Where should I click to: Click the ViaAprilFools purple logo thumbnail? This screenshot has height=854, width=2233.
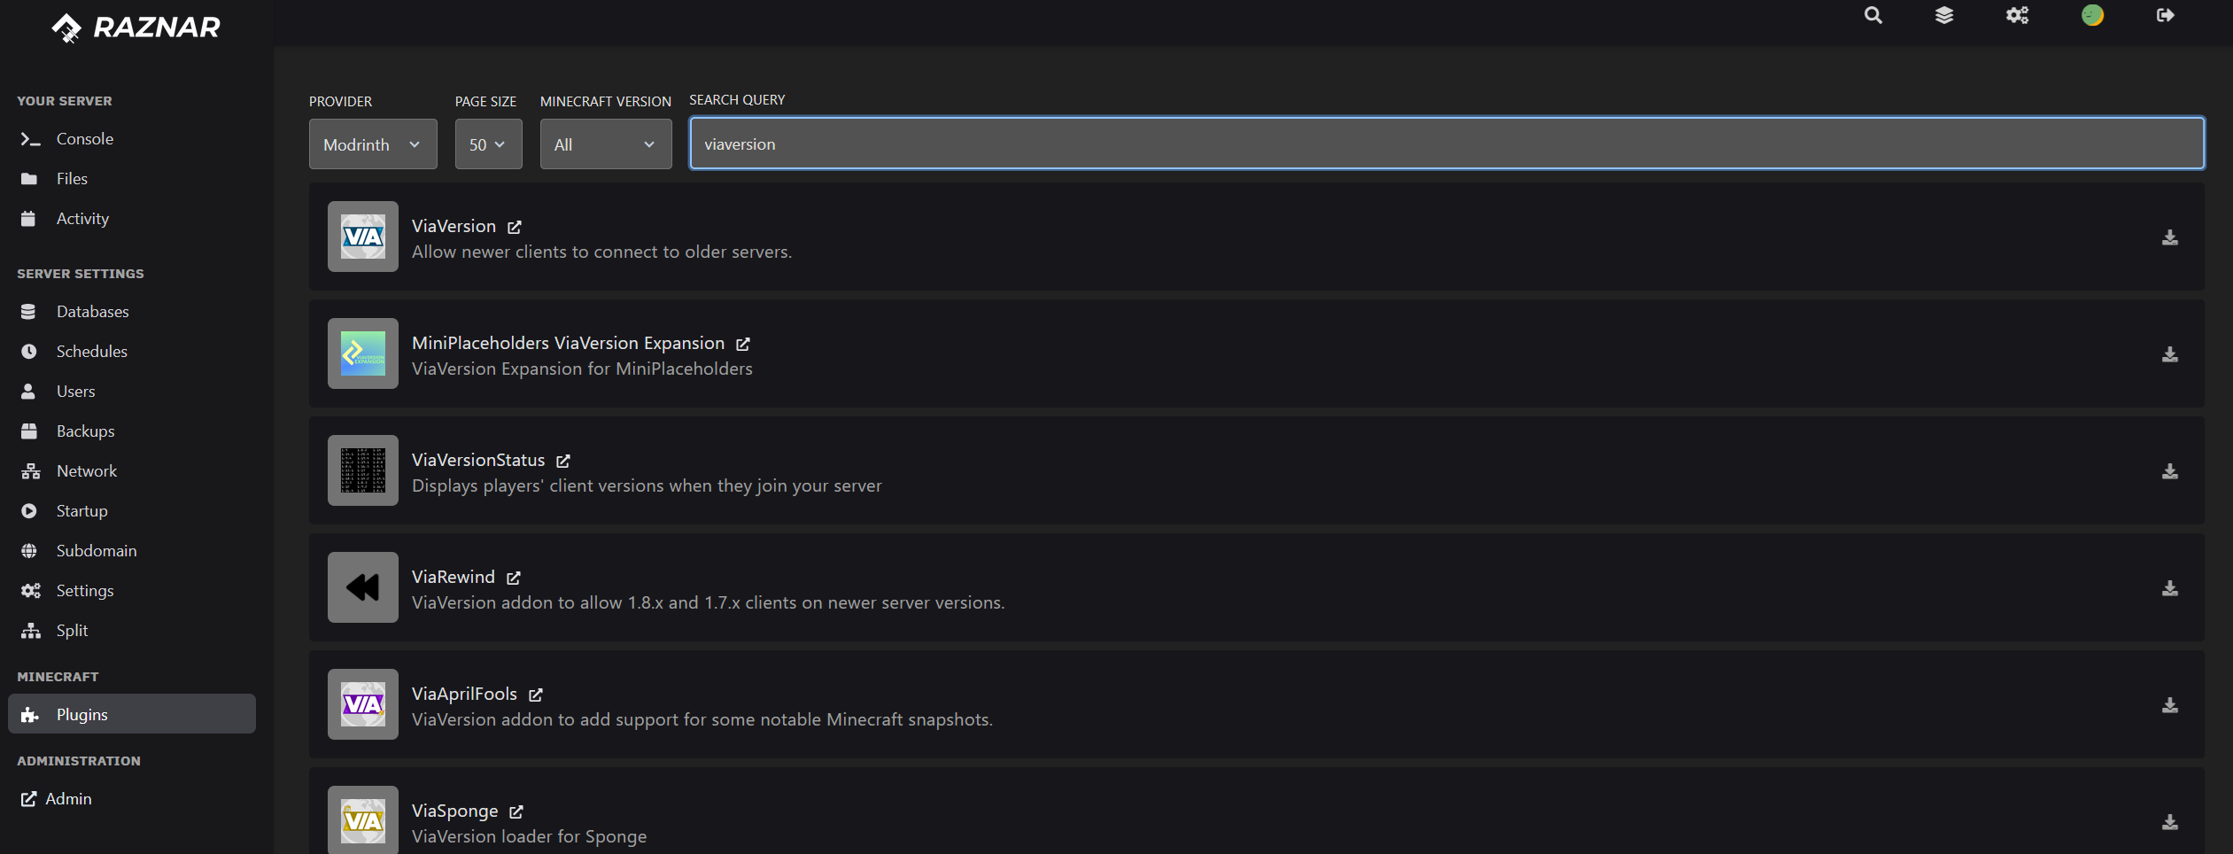coord(363,704)
